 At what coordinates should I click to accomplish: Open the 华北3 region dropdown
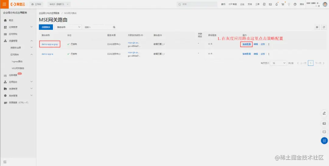(59, 4)
